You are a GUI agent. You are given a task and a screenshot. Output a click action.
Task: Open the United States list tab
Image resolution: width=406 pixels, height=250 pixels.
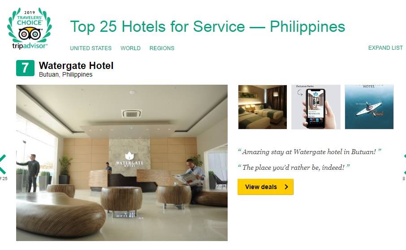pyautogui.click(x=91, y=48)
